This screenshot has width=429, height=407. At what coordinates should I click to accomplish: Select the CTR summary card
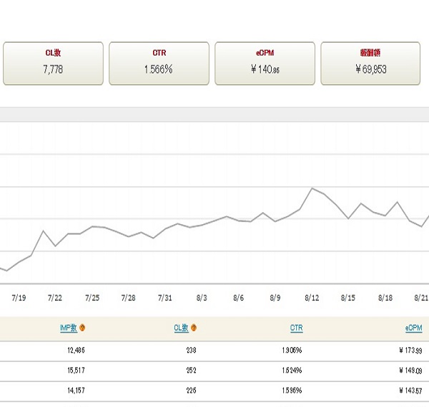(159, 64)
